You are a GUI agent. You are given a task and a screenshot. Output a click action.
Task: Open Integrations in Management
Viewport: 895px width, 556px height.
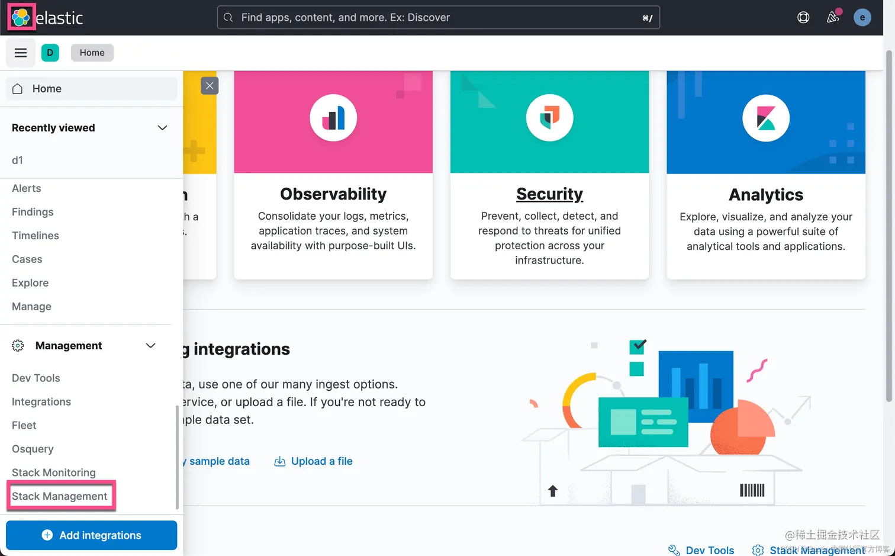[x=41, y=401]
